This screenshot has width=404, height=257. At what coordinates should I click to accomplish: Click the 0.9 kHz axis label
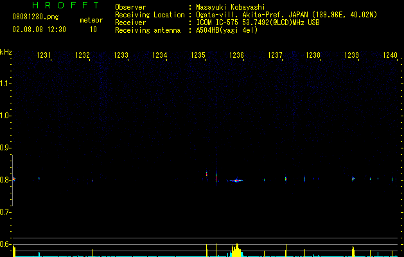tap(5, 148)
